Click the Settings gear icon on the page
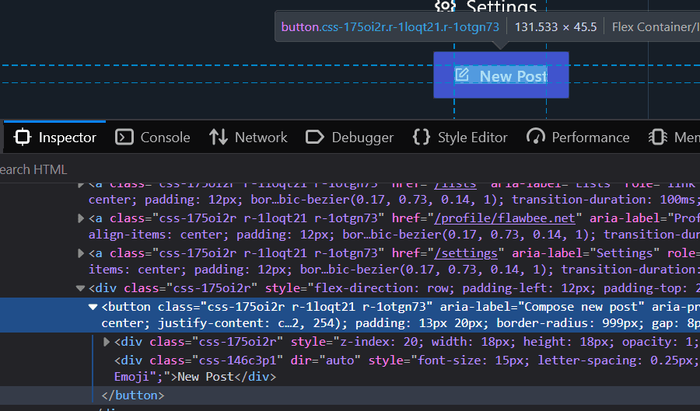This screenshot has height=411, width=700. 445,7
